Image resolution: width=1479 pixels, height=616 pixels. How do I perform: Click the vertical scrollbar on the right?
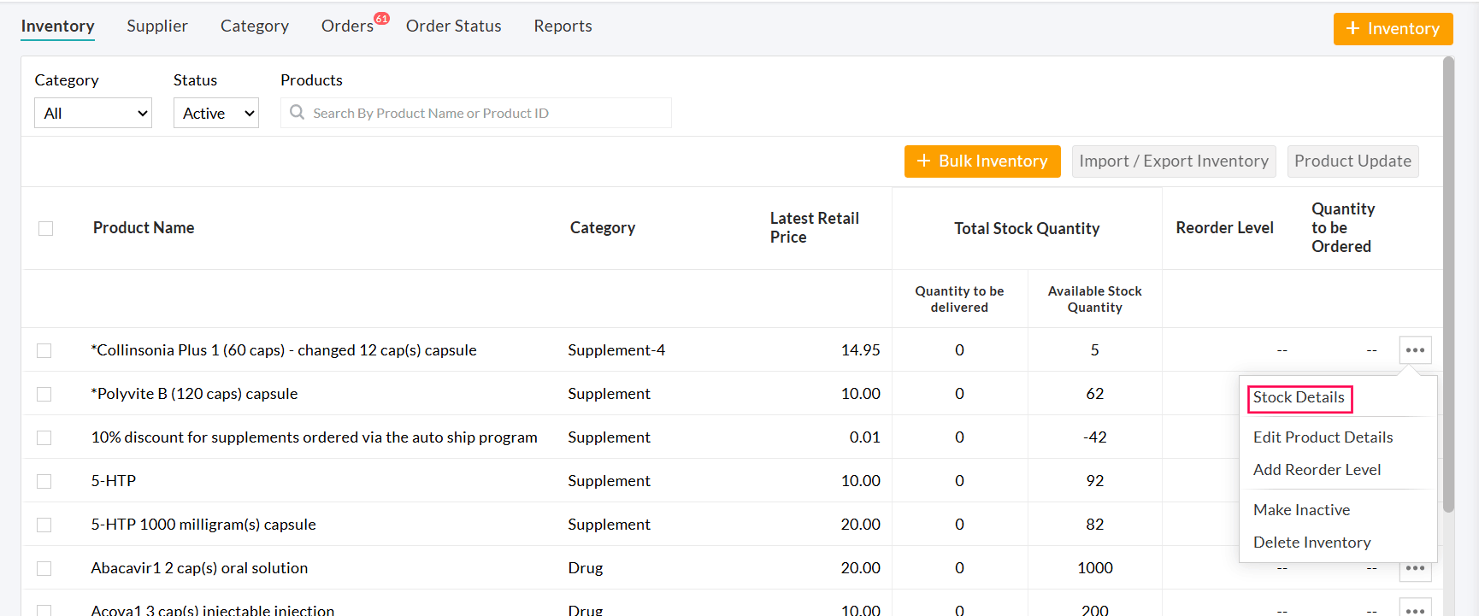pos(1448,282)
